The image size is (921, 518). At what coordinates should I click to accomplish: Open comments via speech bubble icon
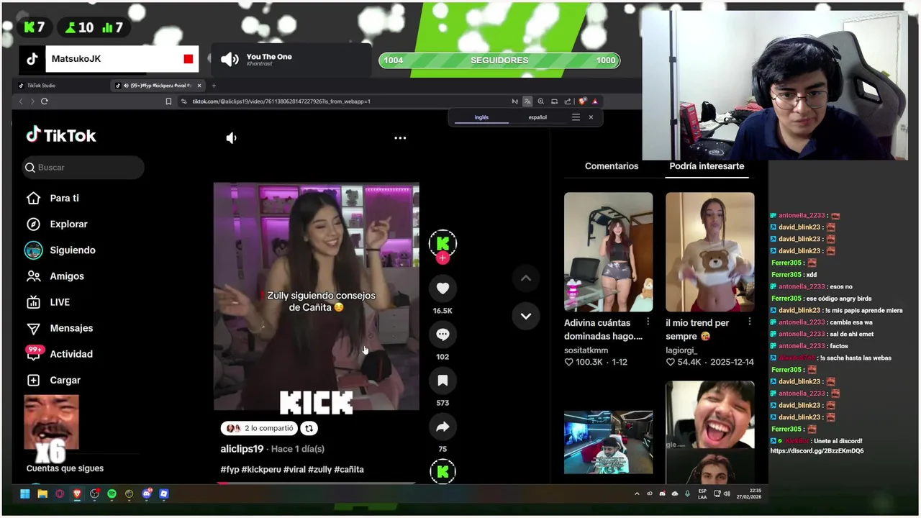pos(443,335)
